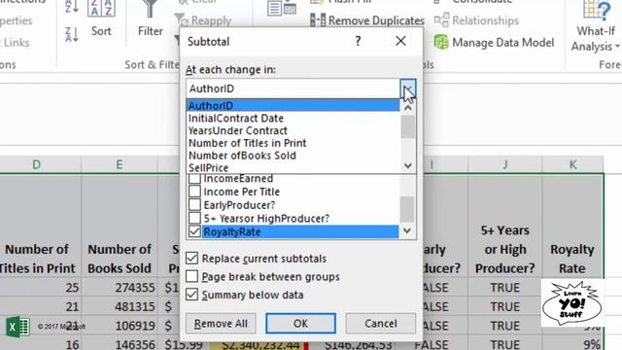Click the cell showing 25 titles

click(x=40, y=288)
